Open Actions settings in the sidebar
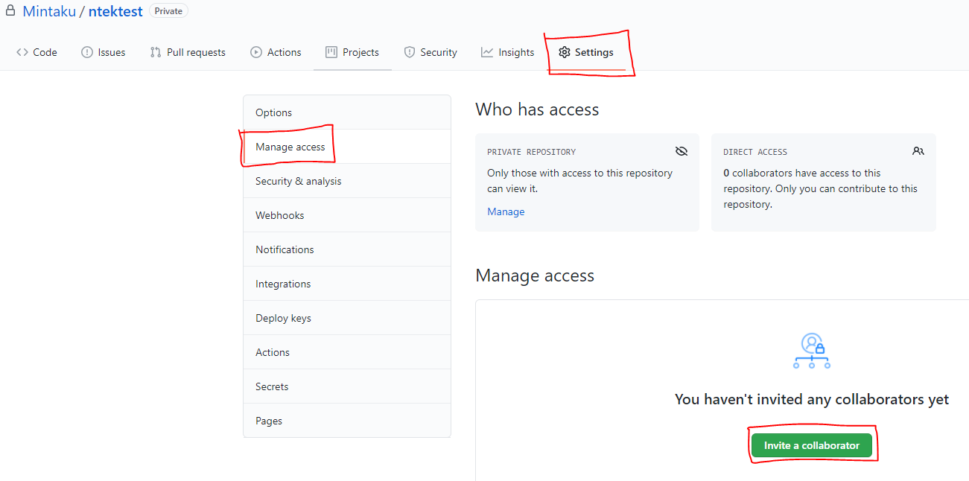The height and width of the screenshot is (481, 969). point(347,352)
